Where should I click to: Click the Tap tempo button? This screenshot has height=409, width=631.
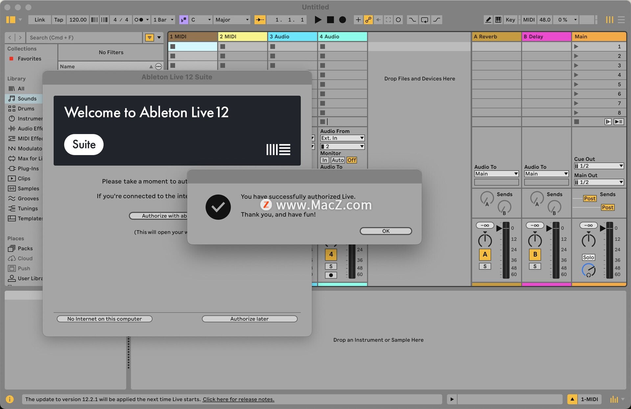tap(58, 20)
